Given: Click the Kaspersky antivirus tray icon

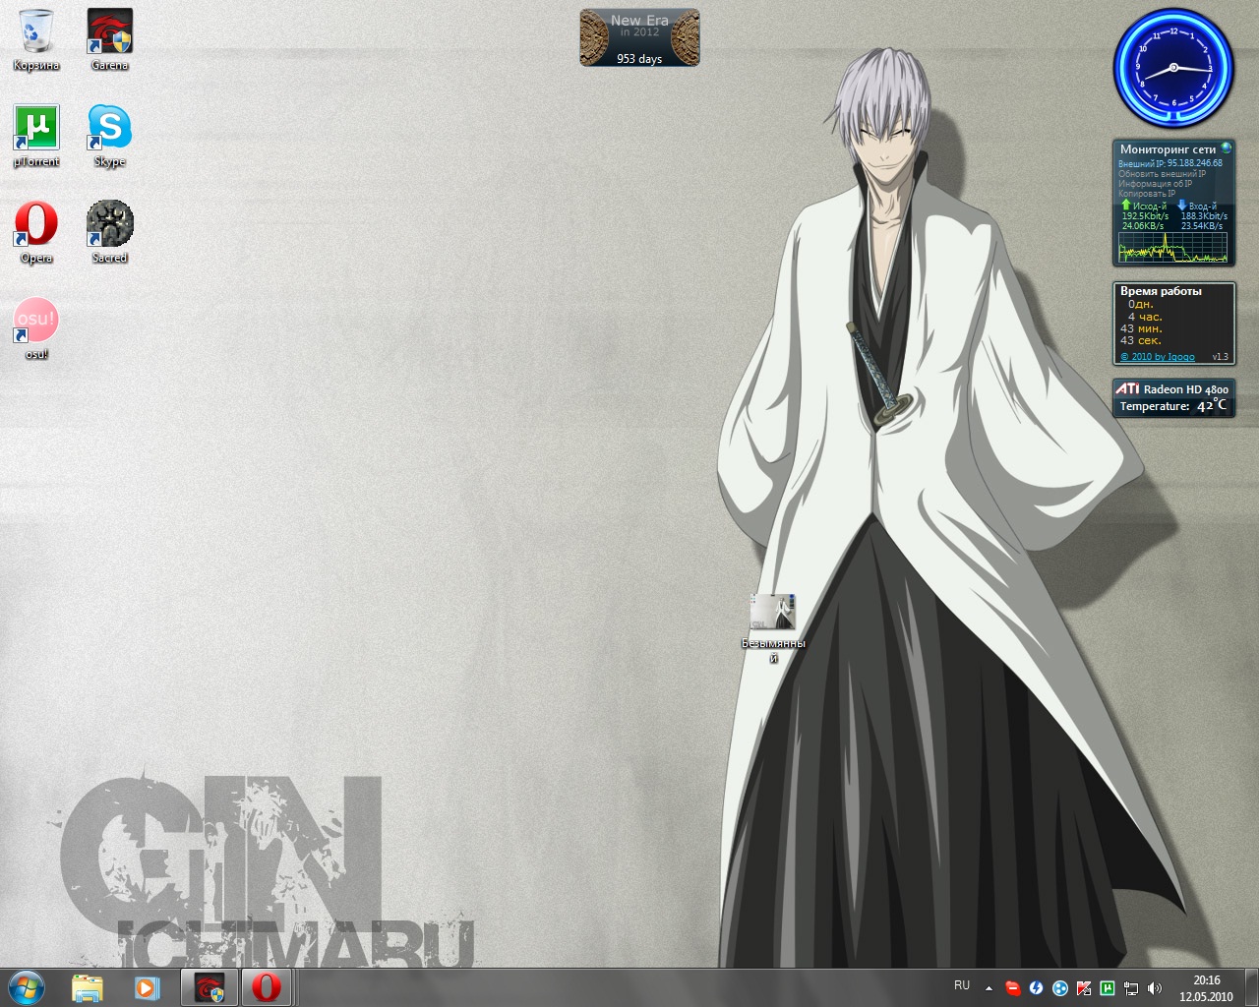Looking at the screenshot, I should (1084, 988).
